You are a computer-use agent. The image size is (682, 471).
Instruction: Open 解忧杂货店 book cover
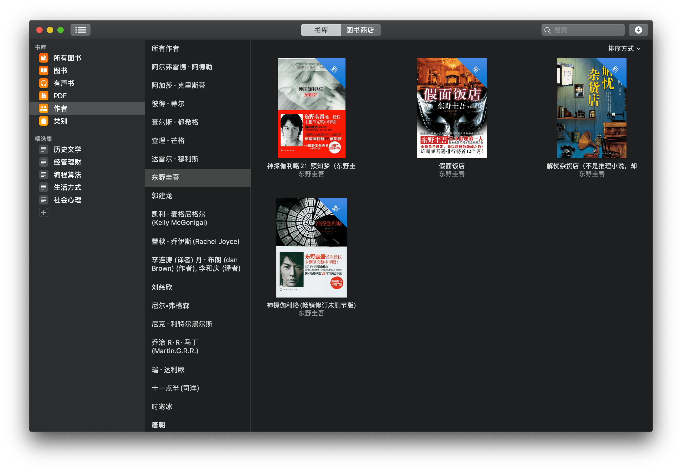coord(591,108)
